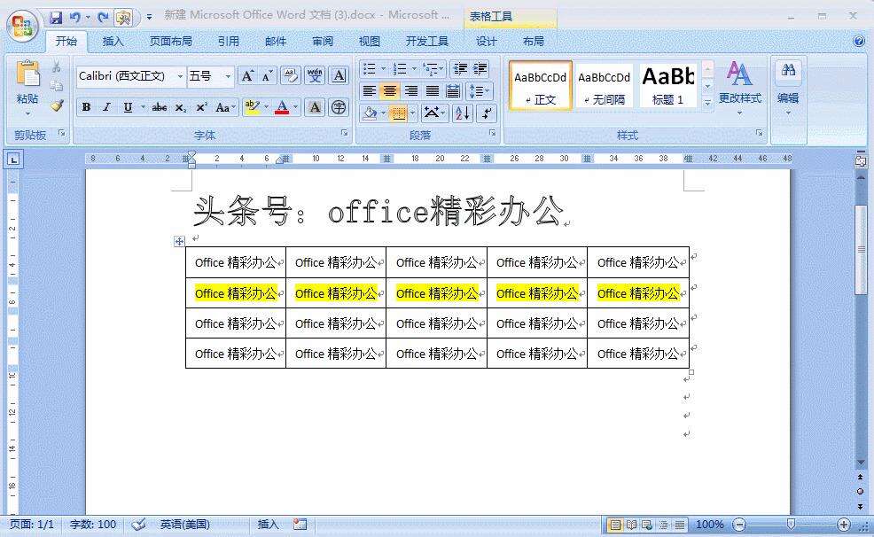Redo the last action
874x537 pixels.
(x=103, y=18)
